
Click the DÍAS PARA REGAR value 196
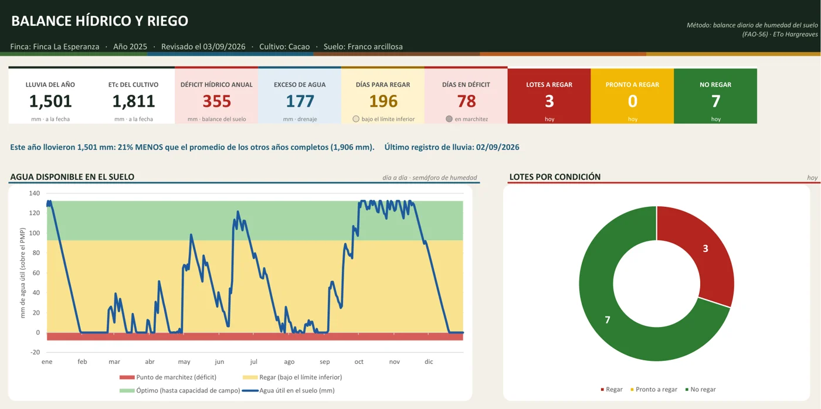pos(383,101)
